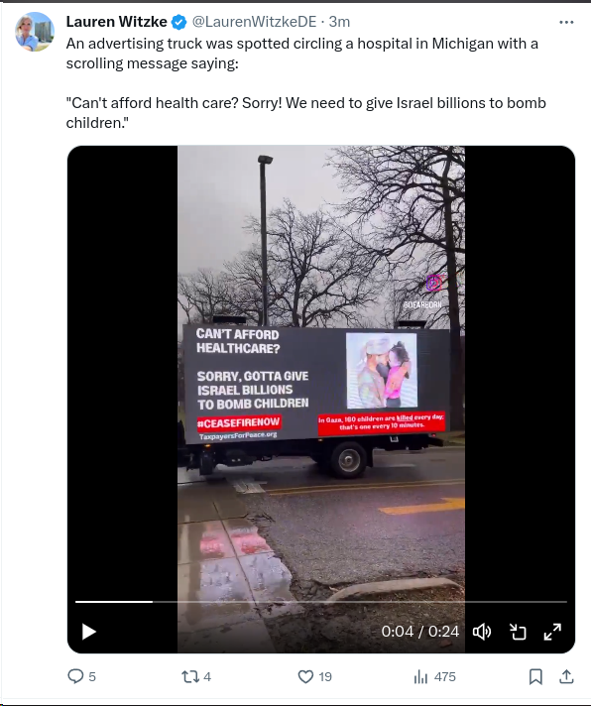Open the @LaurenWitzkeDE handle link
Image resolution: width=591 pixels, height=706 pixels.
coord(254,22)
